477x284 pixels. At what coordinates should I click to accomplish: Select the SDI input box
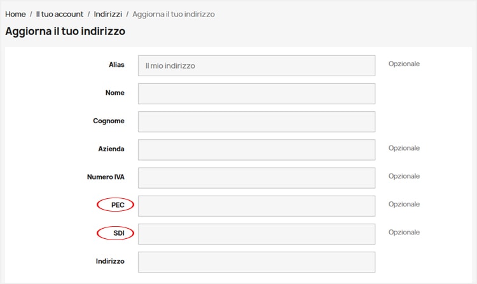click(x=256, y=233)
